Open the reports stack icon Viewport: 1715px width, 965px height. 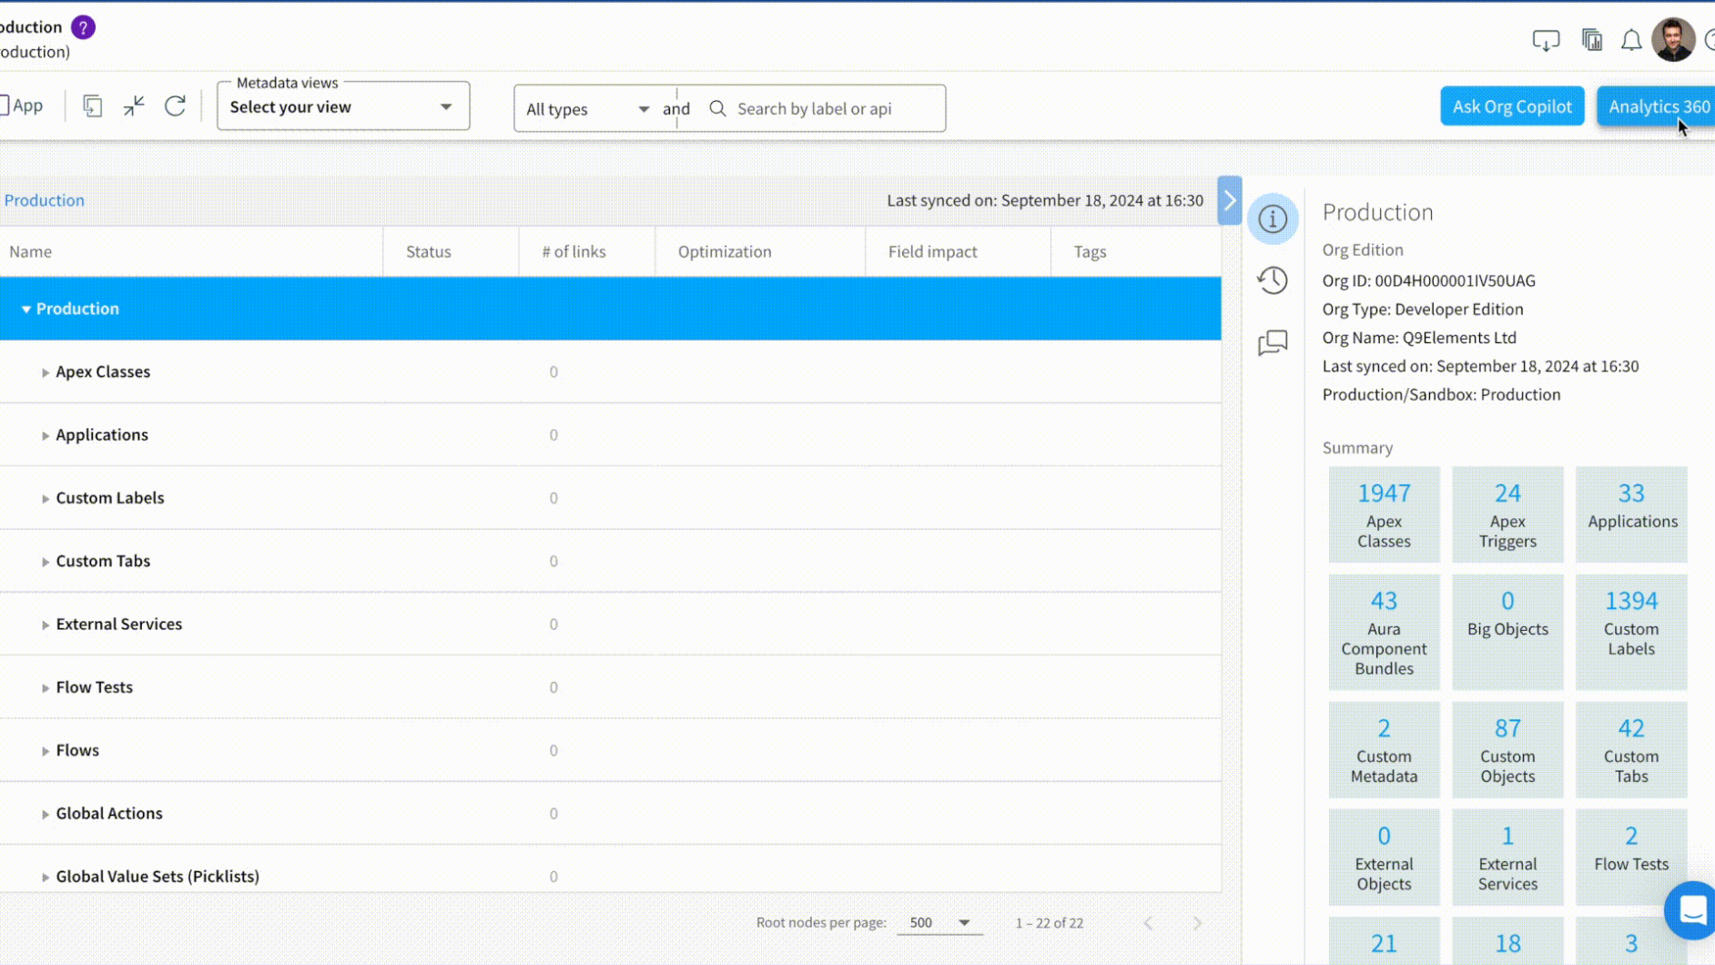1591,40
